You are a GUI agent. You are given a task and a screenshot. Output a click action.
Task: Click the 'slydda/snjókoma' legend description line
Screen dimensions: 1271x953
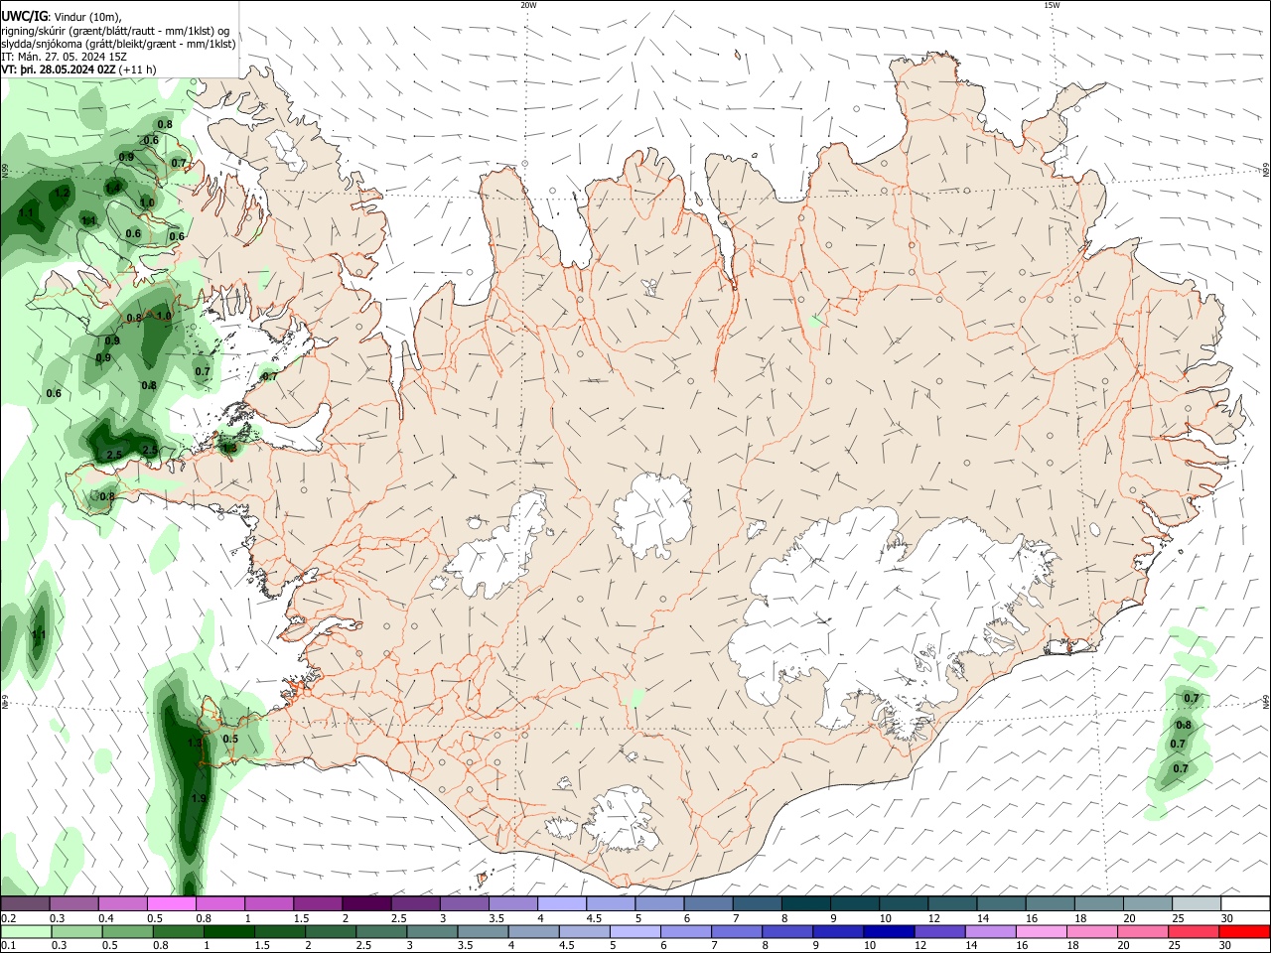coord(119,44)
